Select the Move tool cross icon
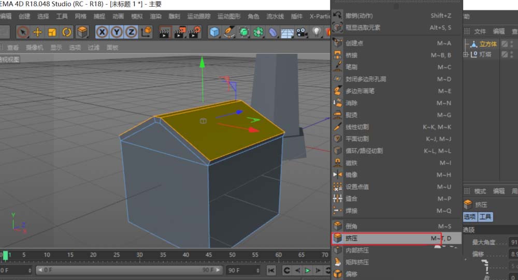518x280 pixels. (x=38, y=32)
